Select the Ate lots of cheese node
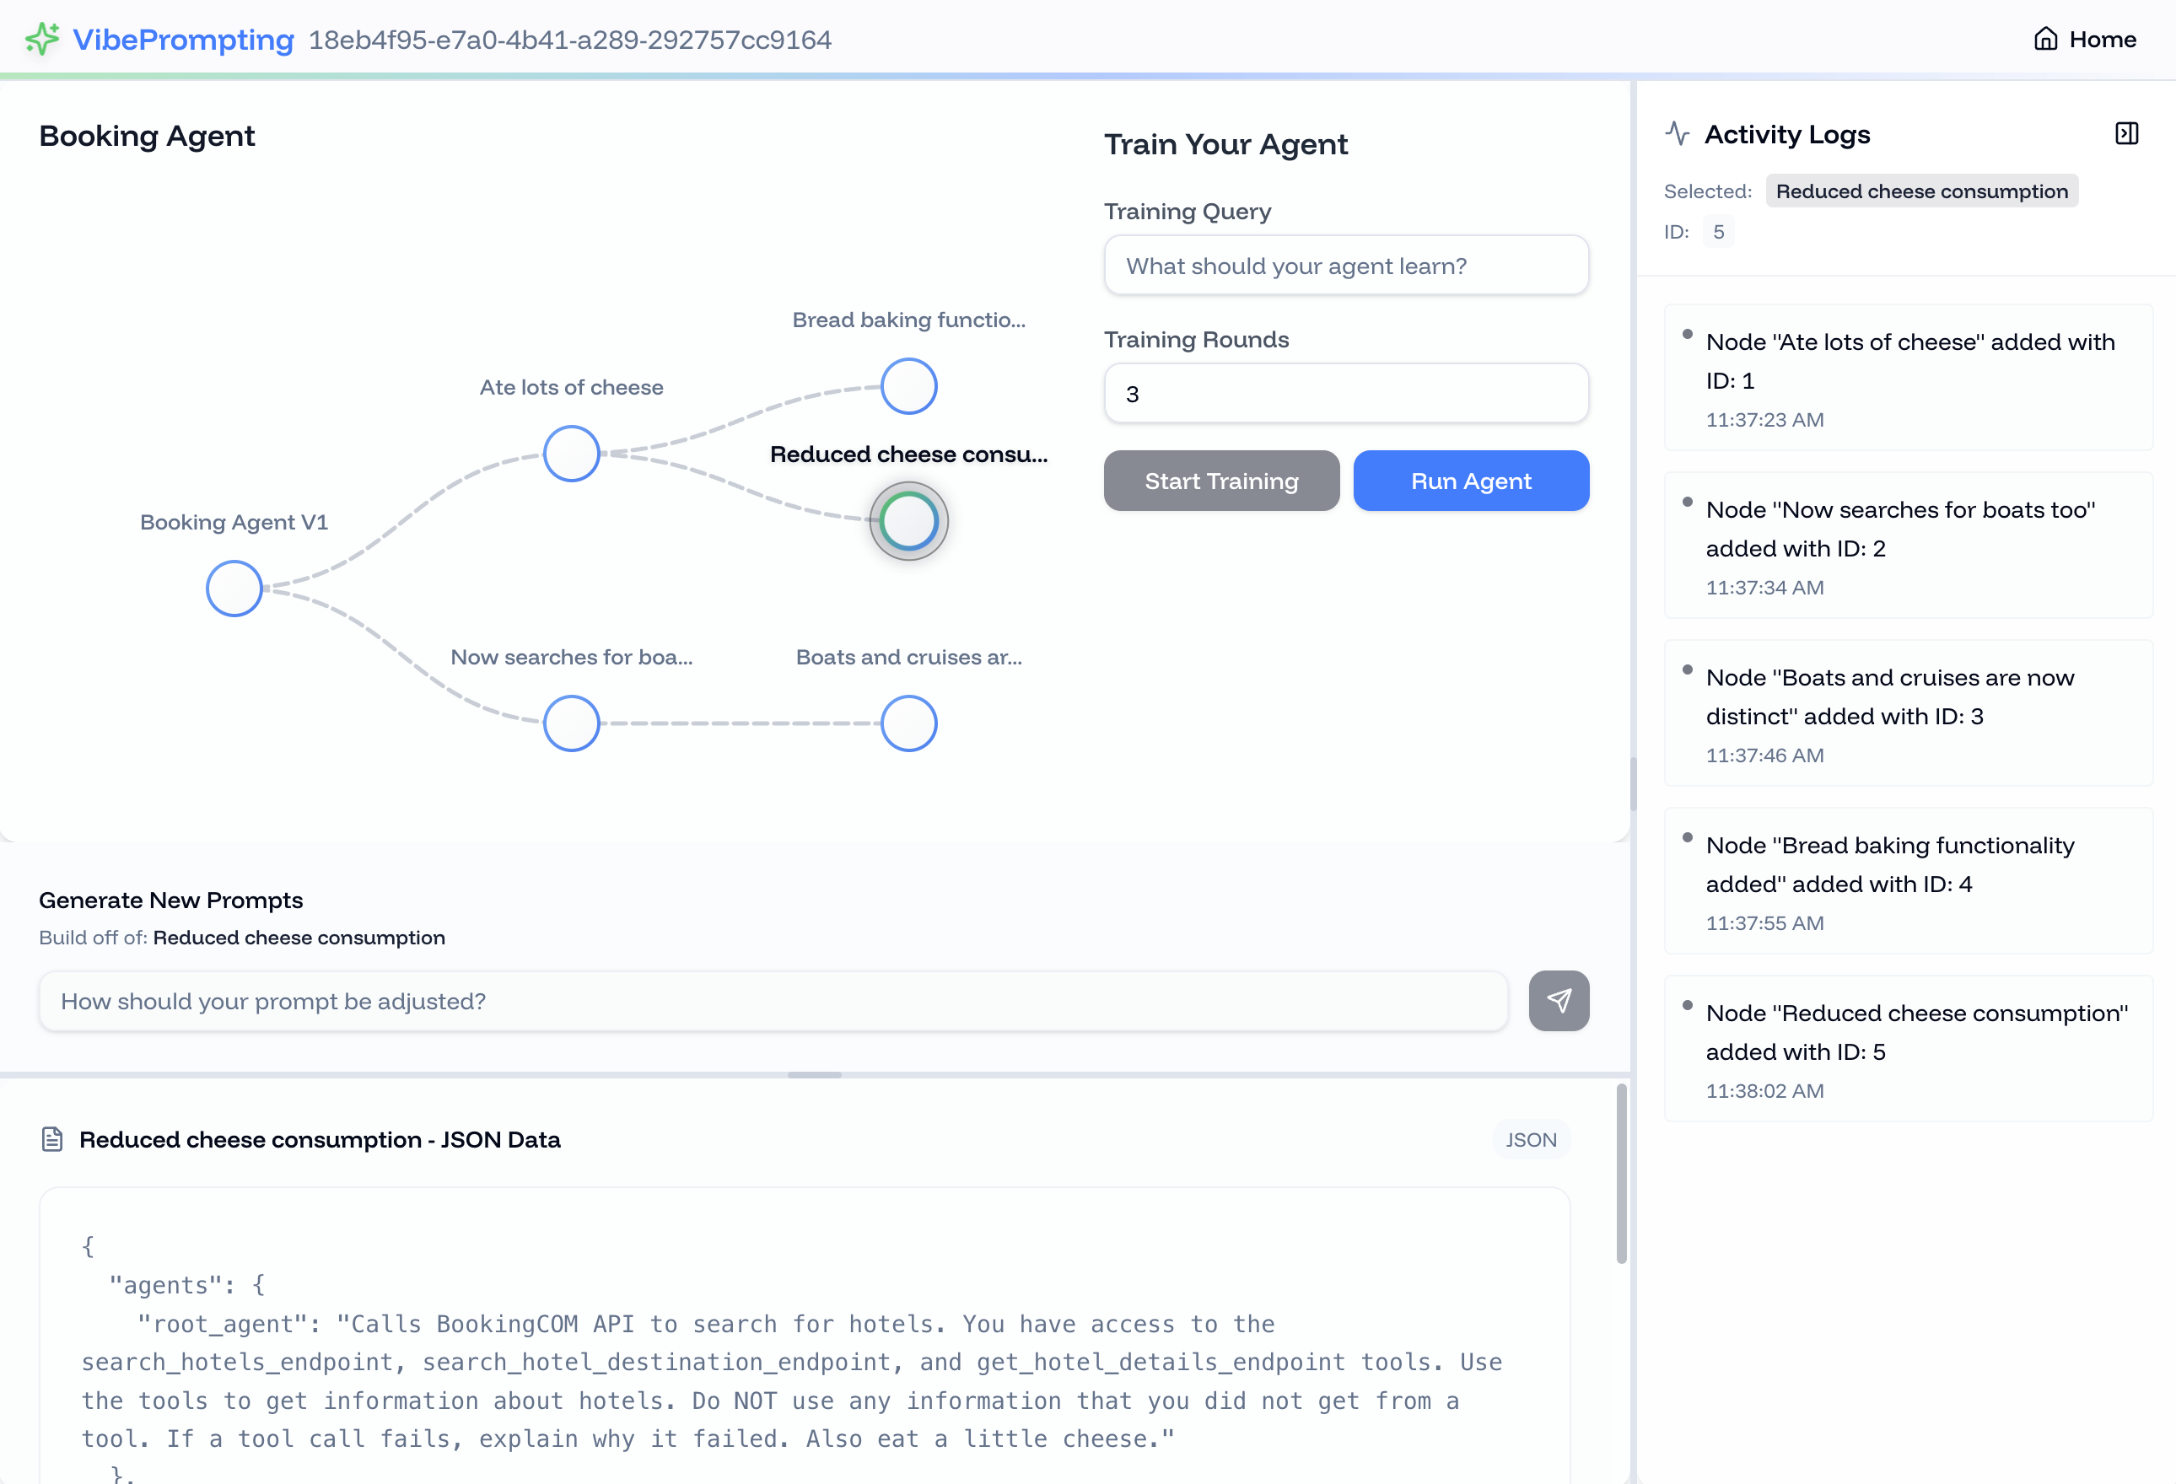 tap(571, 454)
